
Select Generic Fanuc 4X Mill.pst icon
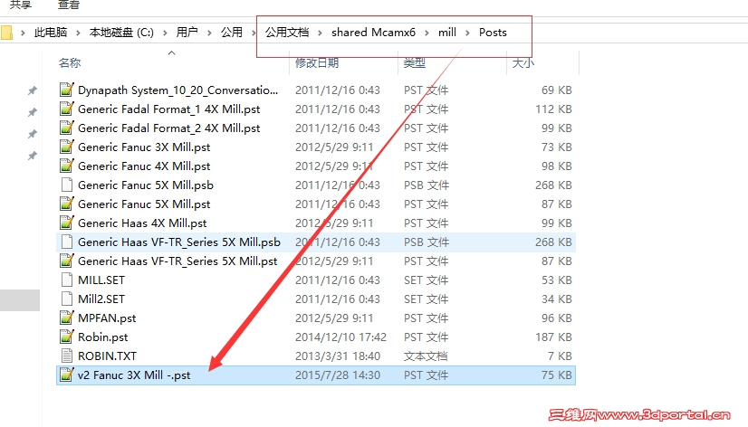pyautogui.click(x=67, y=166)
